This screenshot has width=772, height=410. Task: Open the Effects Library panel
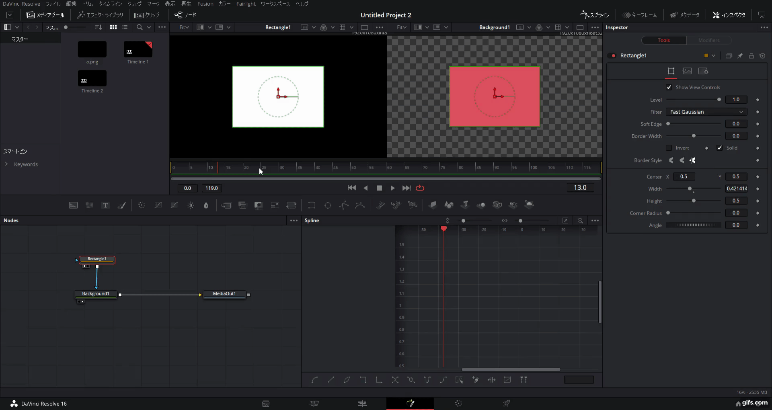(101, 15)
